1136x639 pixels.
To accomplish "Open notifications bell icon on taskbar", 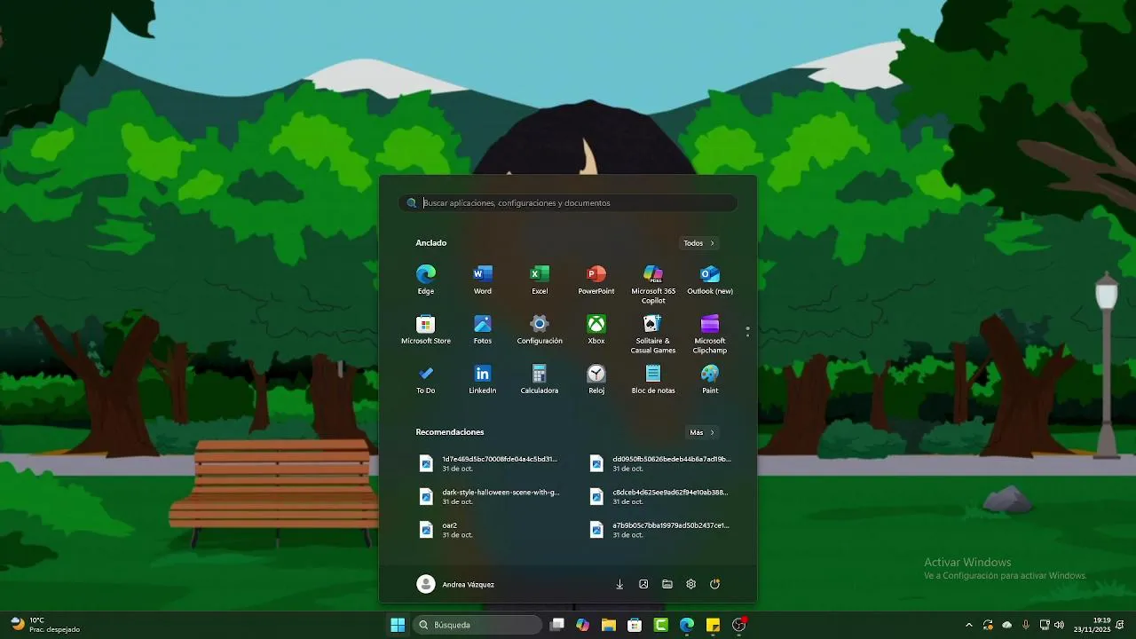I will 1121,625.
